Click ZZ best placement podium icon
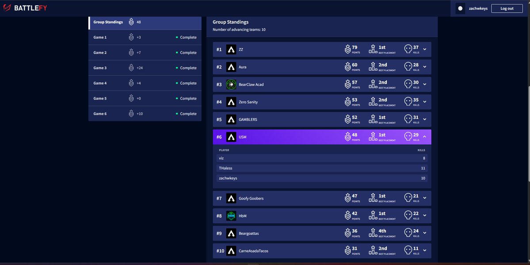The image size is (530, 265). click(373, 49)
